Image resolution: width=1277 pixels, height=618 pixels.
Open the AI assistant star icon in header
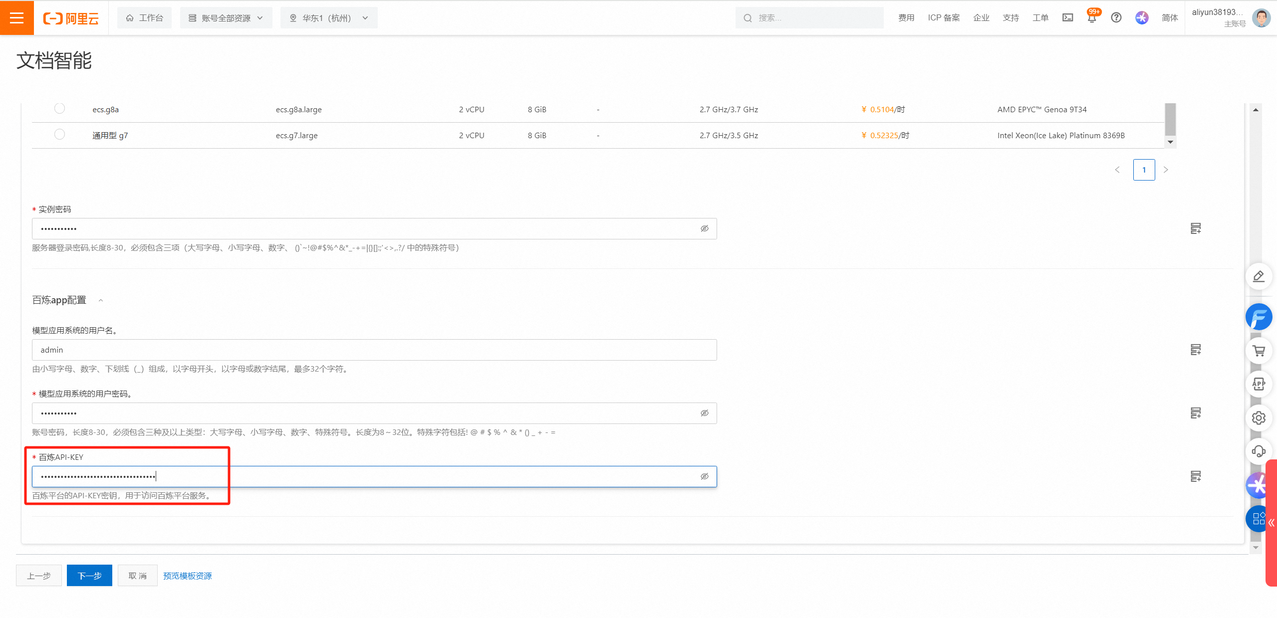click(1142, 17)
